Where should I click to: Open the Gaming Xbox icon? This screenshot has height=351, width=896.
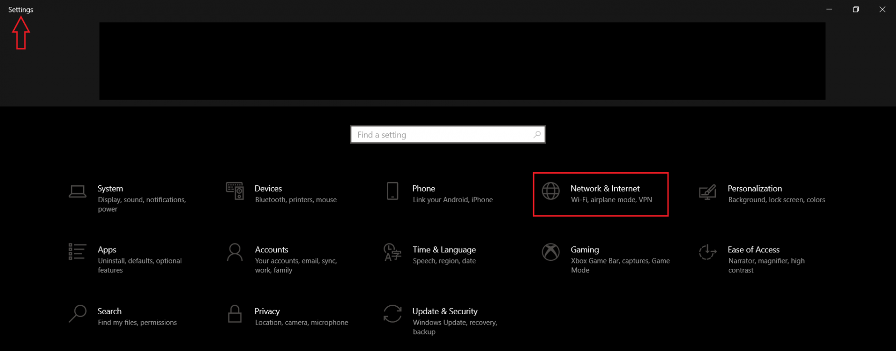(551, 252)
